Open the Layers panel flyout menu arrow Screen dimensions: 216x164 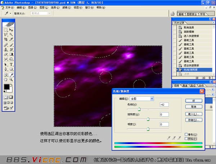(x=214, y=85)
